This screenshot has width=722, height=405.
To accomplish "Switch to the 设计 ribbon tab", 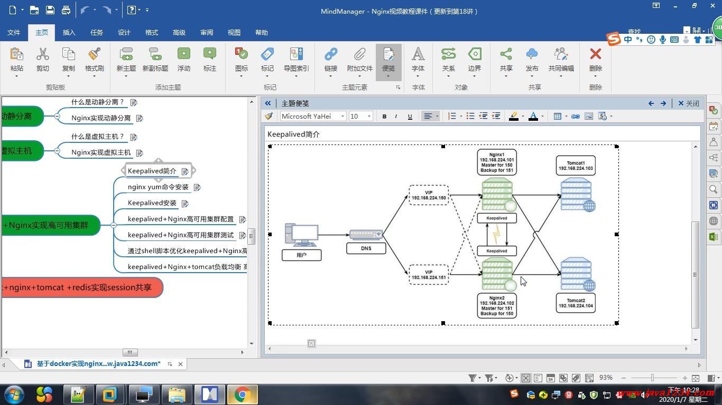I will point(124,33).
